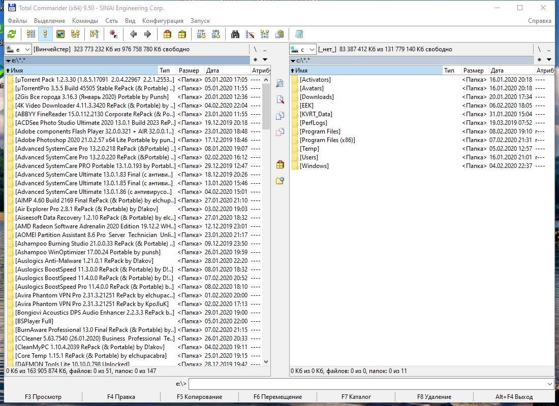Select [Auslogics Anti-Malware 1.21.0.1] folder

(x=84, y=261)
